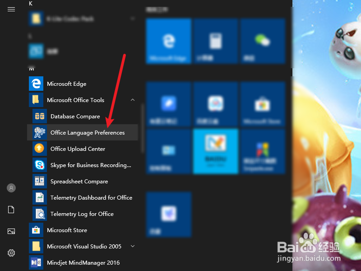The width and height of the screenshot is (361, 271).
Task: Click the Microsoft Visual Studio 2005 label
Action: click(x=84, y=246)
